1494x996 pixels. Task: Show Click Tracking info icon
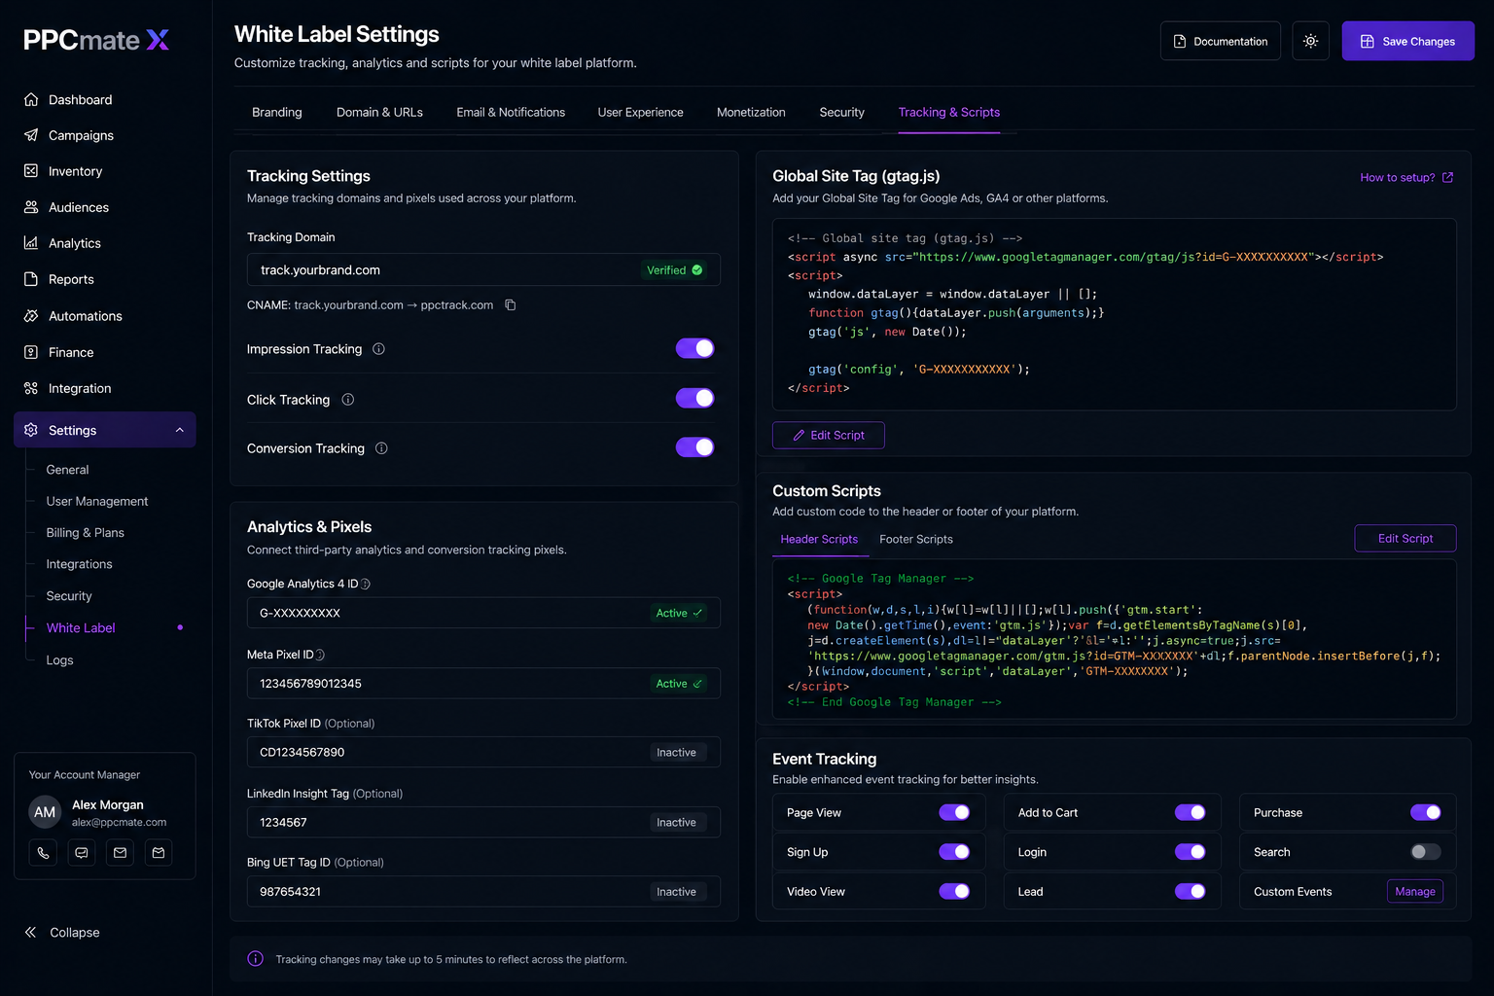pos(348,400)
